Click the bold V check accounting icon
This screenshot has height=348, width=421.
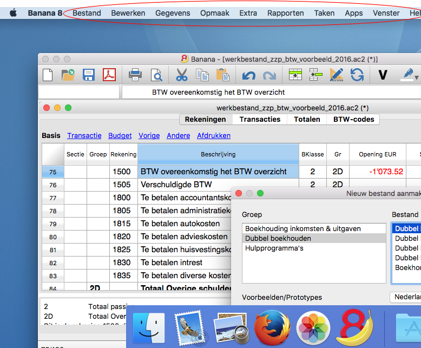click(x=383, y=75)
